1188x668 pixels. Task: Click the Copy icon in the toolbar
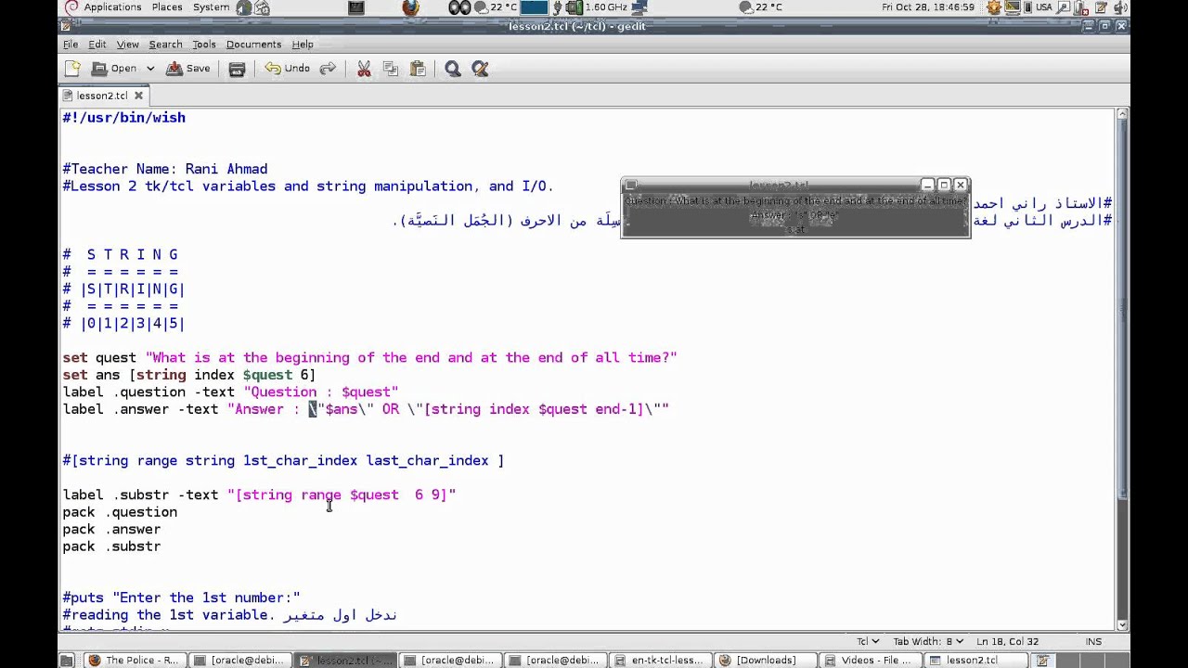click(390, 69)
